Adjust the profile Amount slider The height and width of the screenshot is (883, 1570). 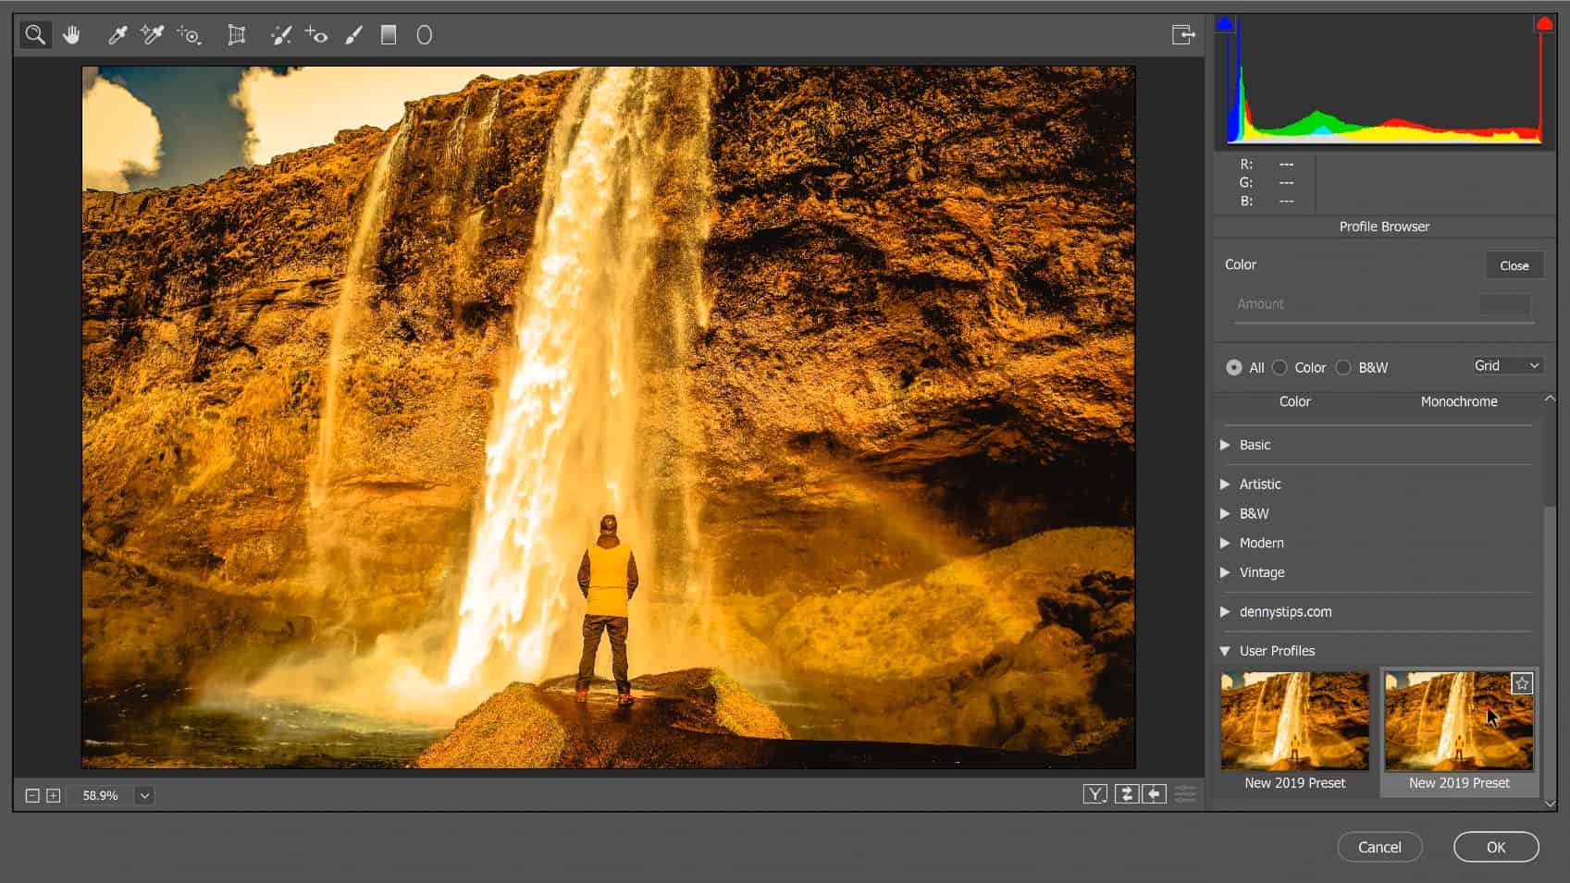(x=1384, y=323)
